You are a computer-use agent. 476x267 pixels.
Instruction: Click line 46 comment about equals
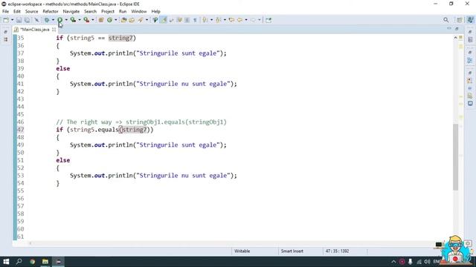click(141, 122)
